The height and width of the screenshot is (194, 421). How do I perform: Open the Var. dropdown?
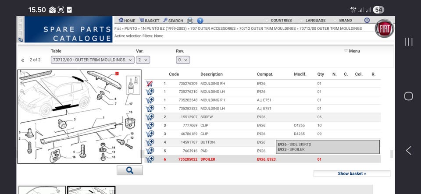pos(143,60)
